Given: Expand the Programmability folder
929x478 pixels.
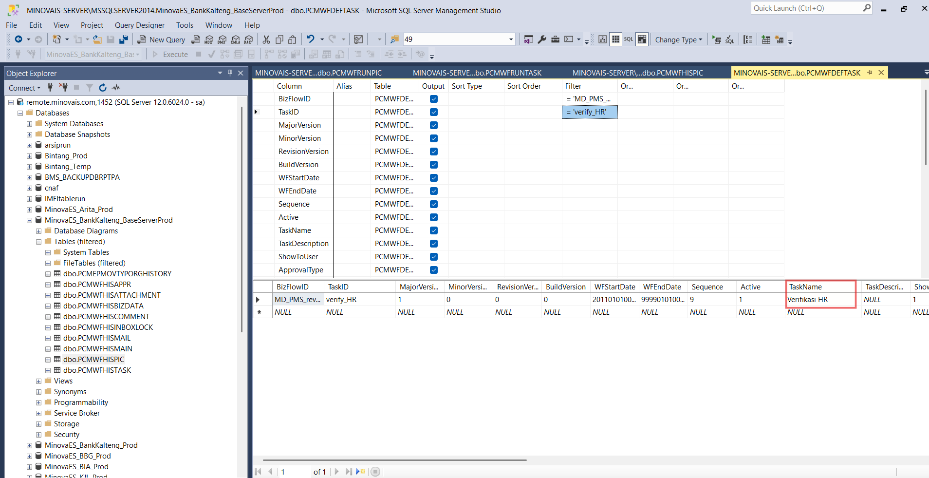Looking at the screenshot, I should [x=38, y=402].
